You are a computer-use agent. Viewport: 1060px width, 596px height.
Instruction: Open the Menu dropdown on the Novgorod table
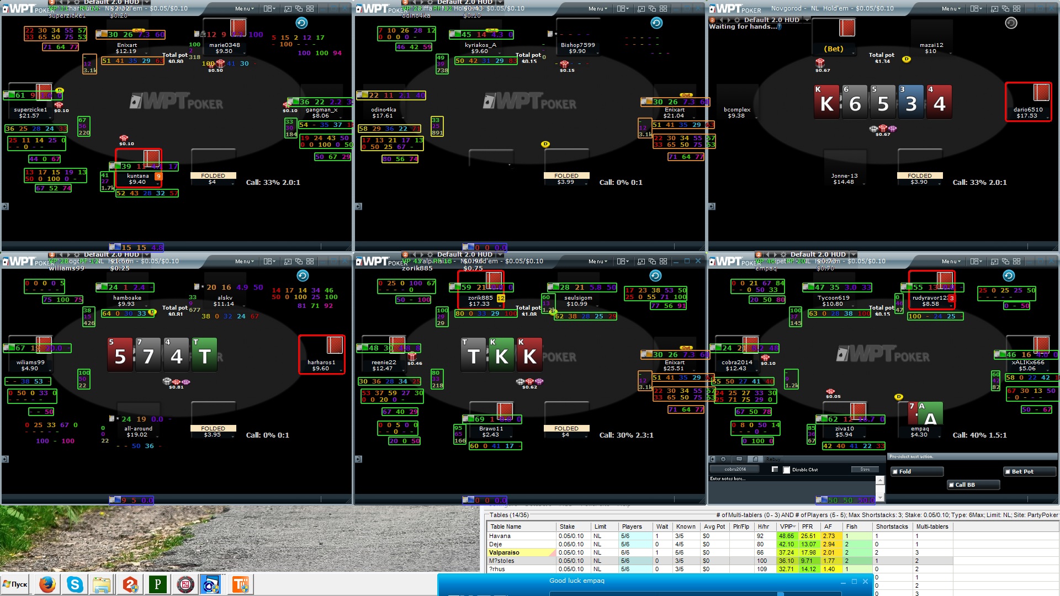(x=951, y=9)
